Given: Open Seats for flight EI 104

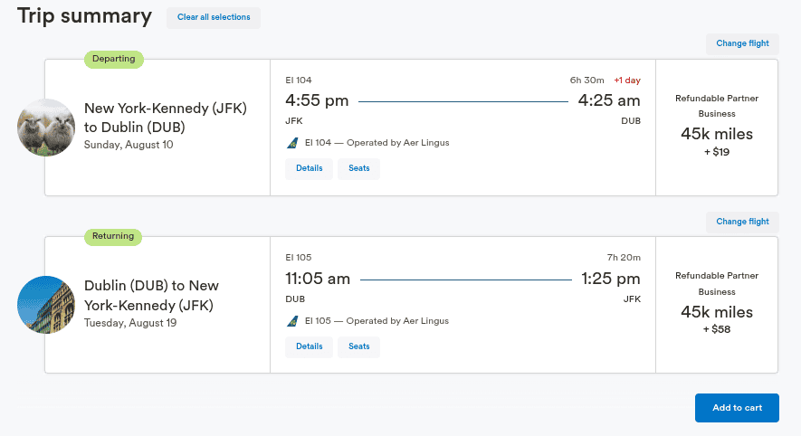Looking at the screenshot, I should point(358,168).
